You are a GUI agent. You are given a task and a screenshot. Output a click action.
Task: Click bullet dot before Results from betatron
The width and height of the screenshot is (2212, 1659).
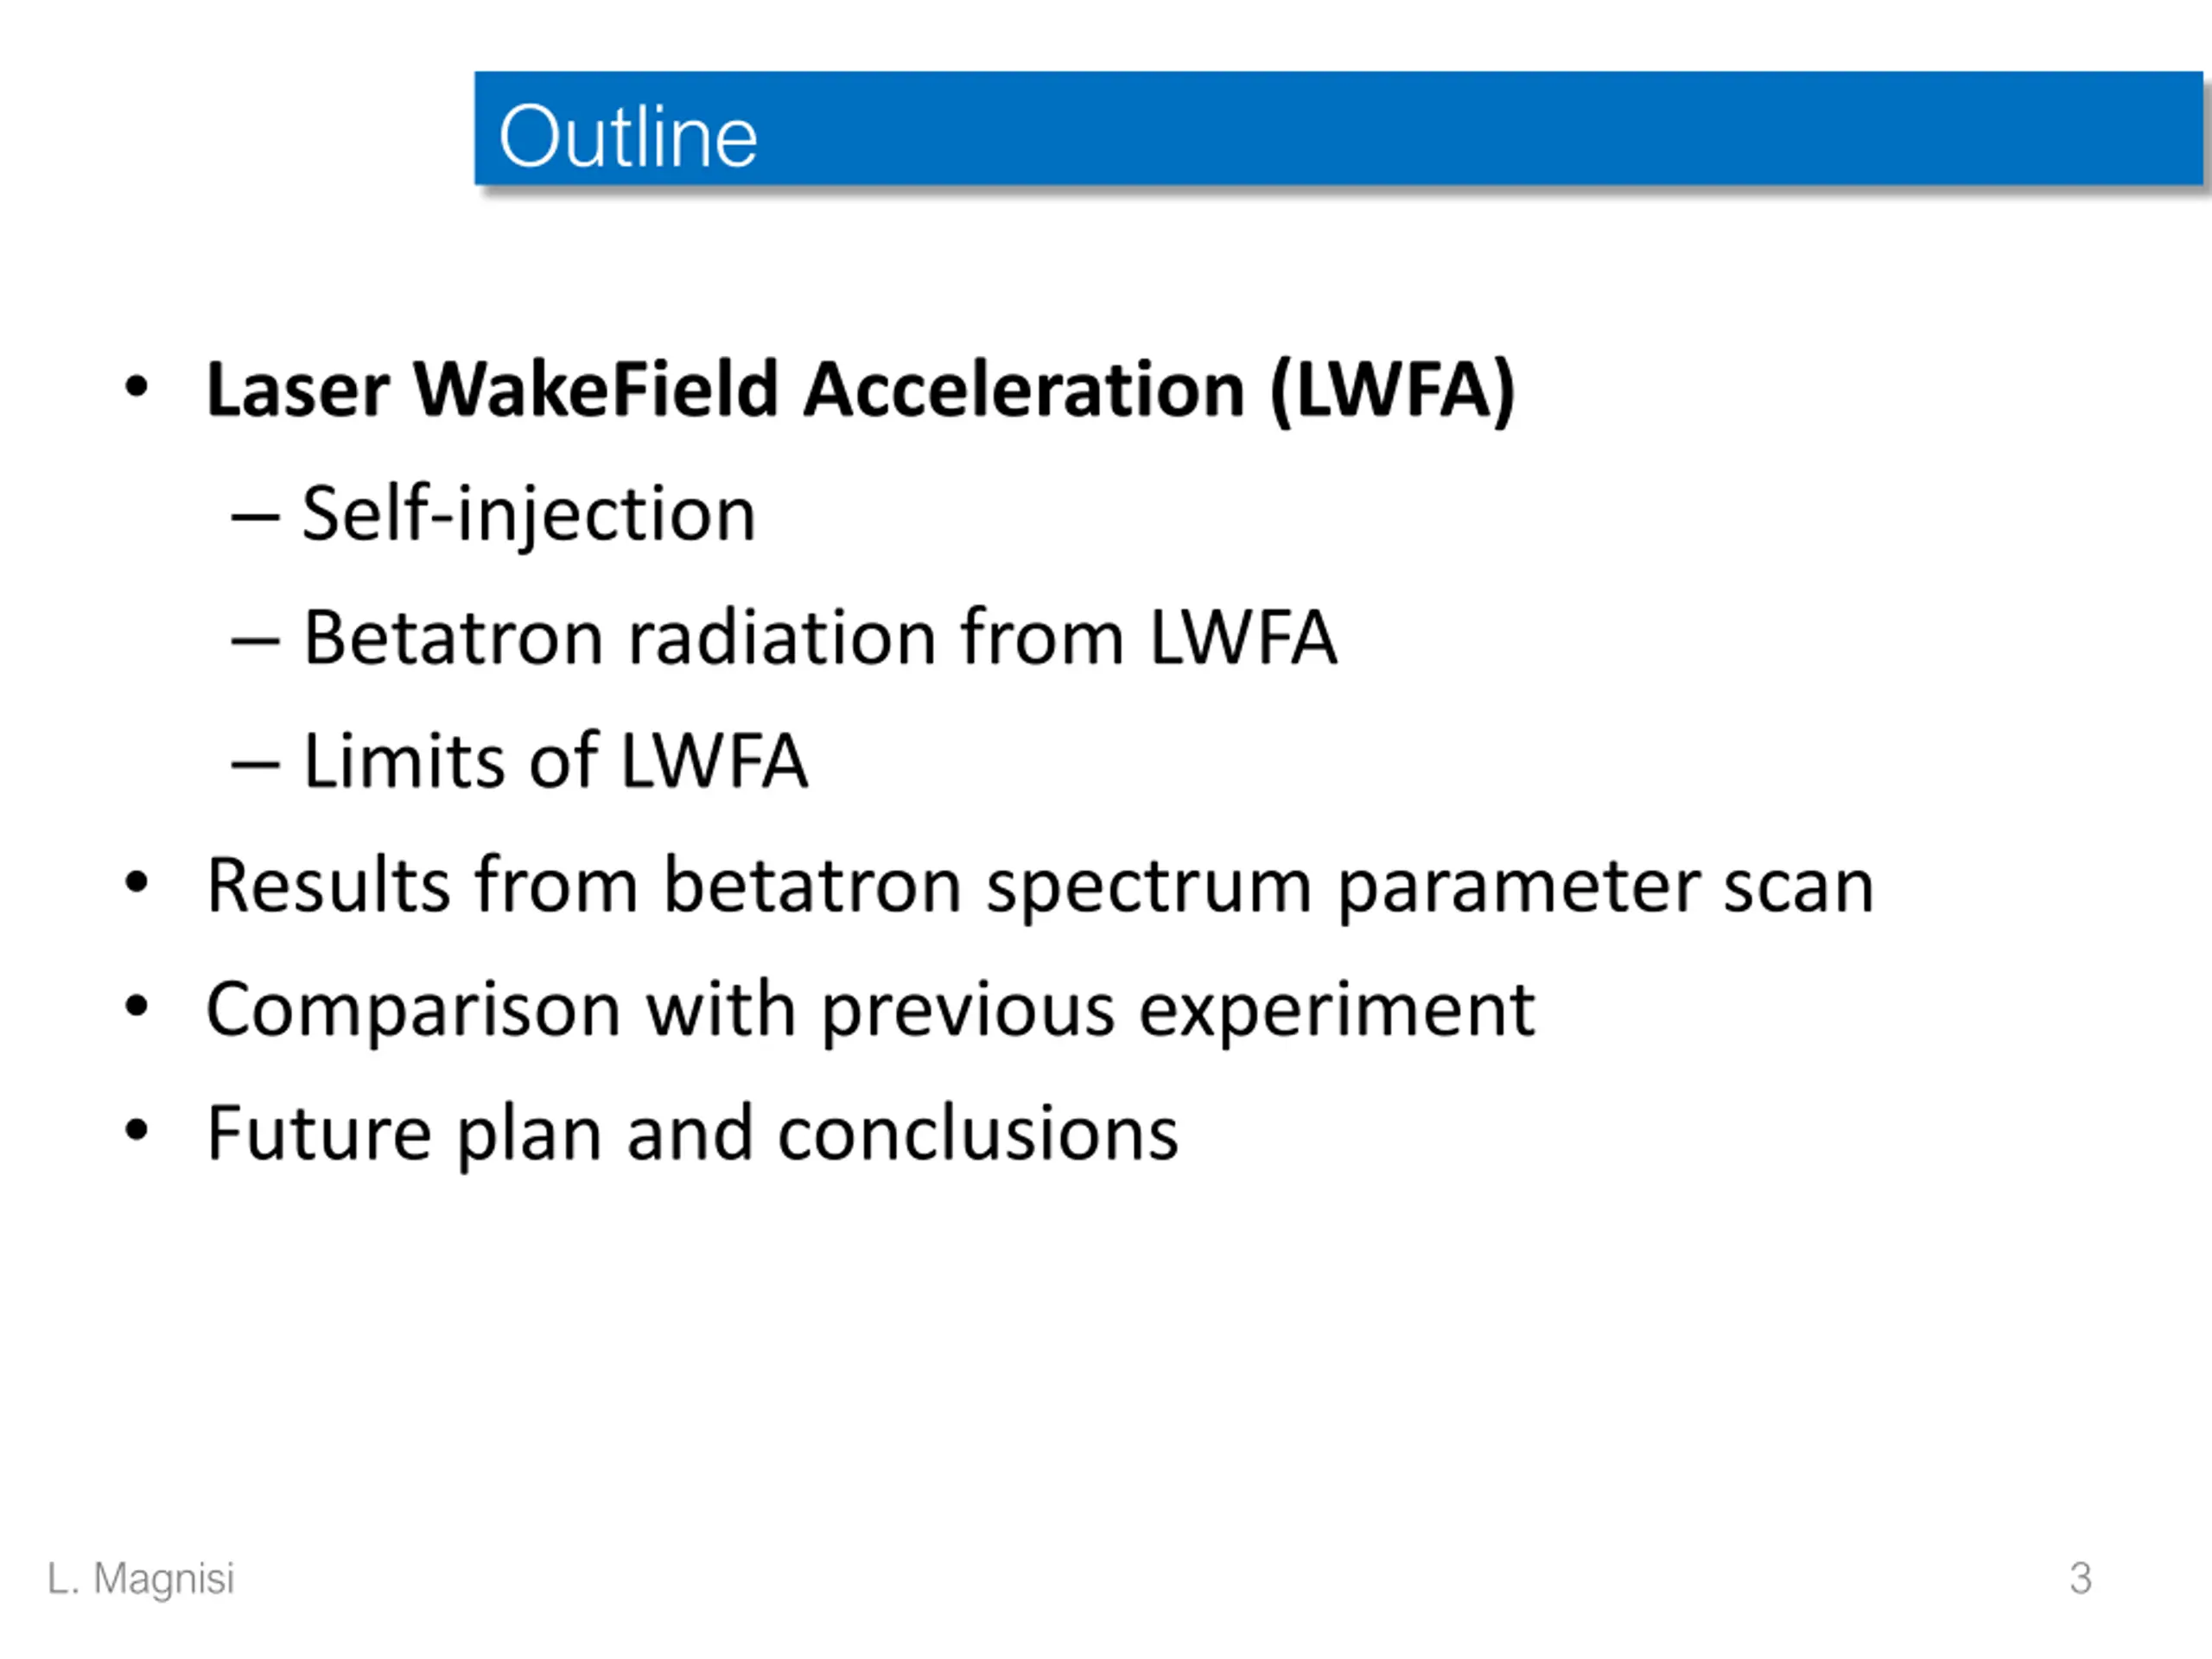click(137, 883)
